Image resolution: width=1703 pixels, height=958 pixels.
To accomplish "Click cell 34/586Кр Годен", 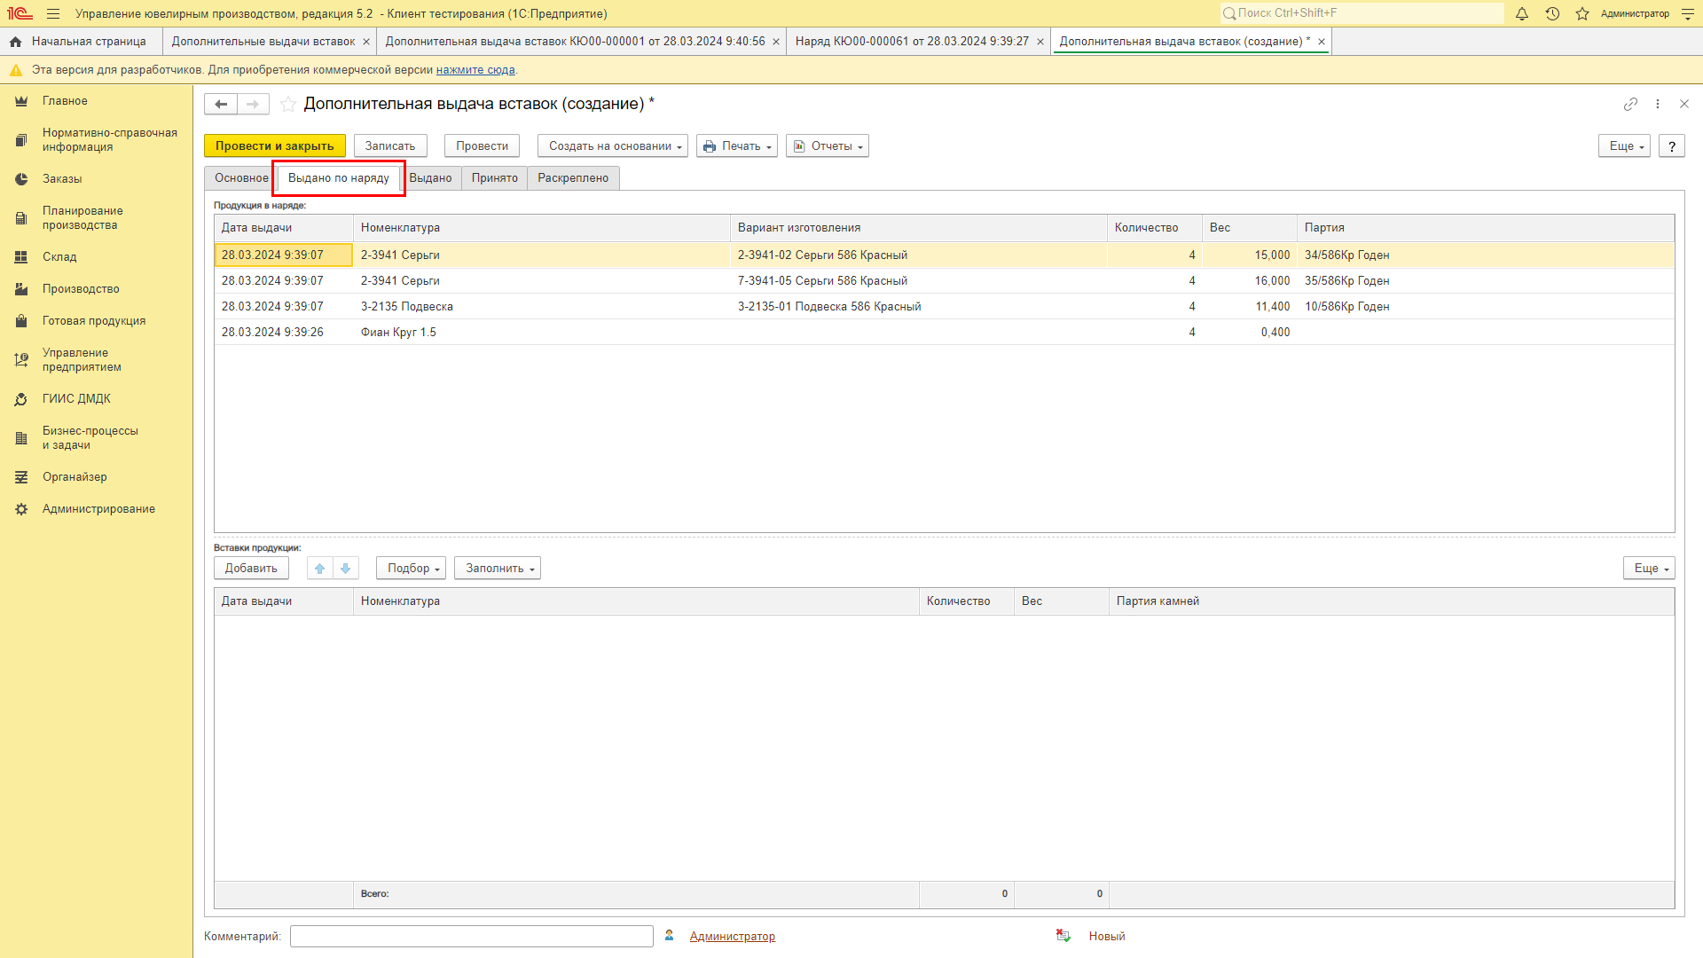I will (1486, 255).
